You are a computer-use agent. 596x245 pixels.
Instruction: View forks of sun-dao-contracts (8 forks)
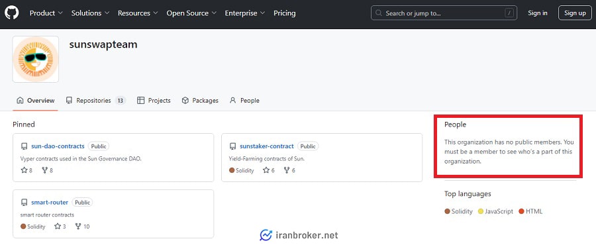pyautogui.click(x=47, y=170)
